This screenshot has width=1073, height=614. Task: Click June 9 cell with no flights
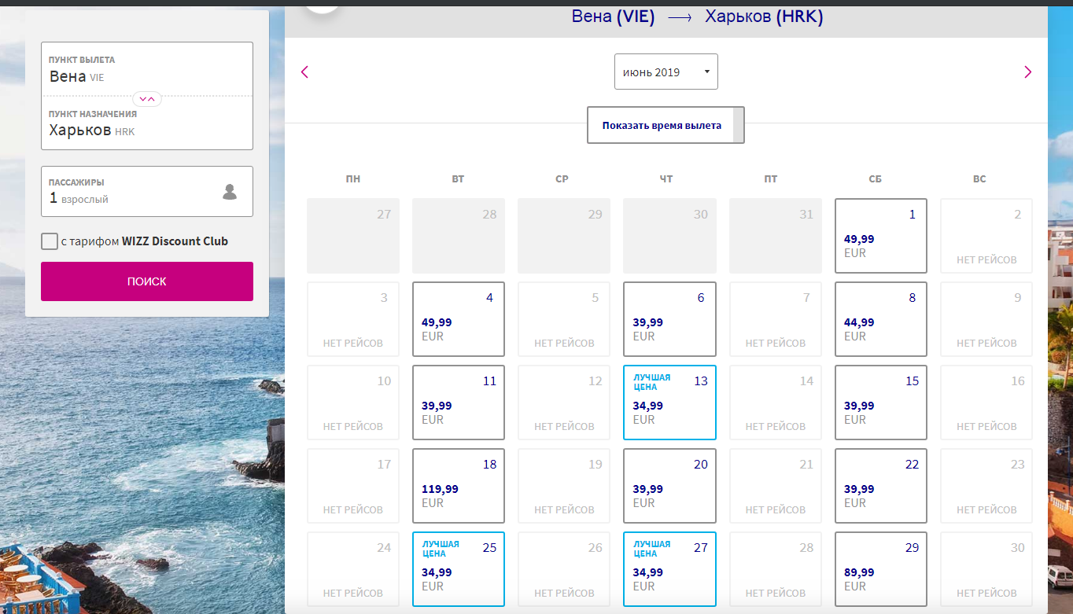point(986,319)
